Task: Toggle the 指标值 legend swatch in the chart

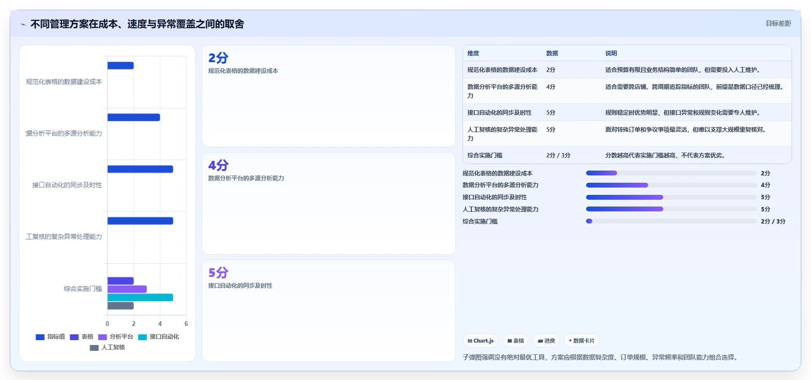Action: (40, 337)
